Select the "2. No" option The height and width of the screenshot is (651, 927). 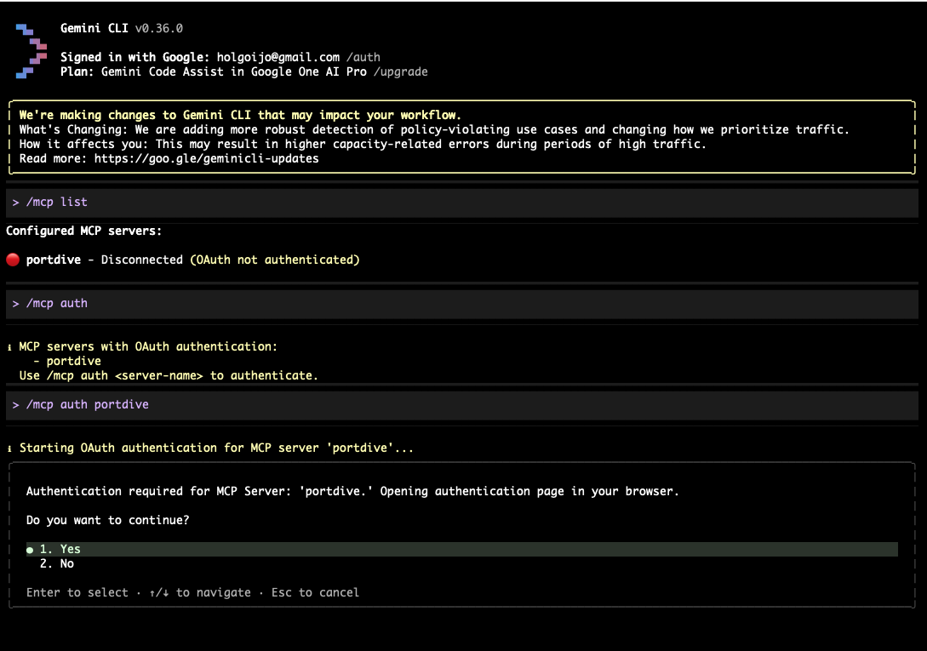(x=57, y=563)
